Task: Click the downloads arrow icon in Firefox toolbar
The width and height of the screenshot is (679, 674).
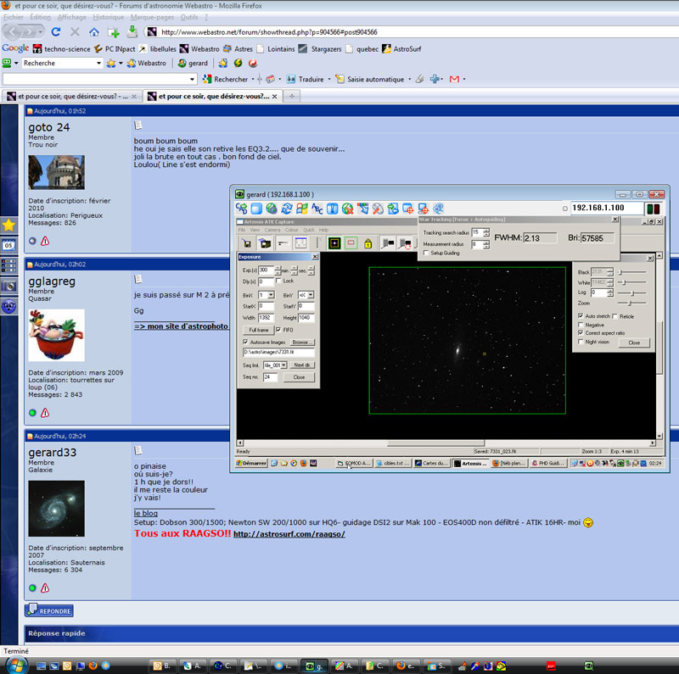Action: [132, 32]
